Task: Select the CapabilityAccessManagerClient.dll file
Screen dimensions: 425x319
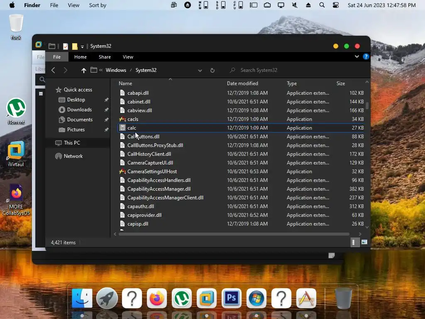Action: tap(241, 198)
